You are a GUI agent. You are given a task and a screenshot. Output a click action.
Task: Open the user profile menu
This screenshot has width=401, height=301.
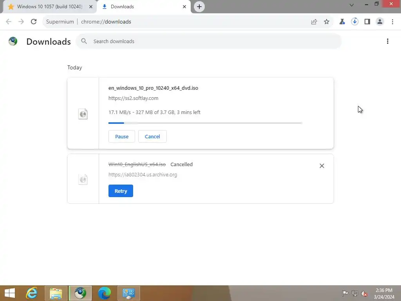pos(380,22)
